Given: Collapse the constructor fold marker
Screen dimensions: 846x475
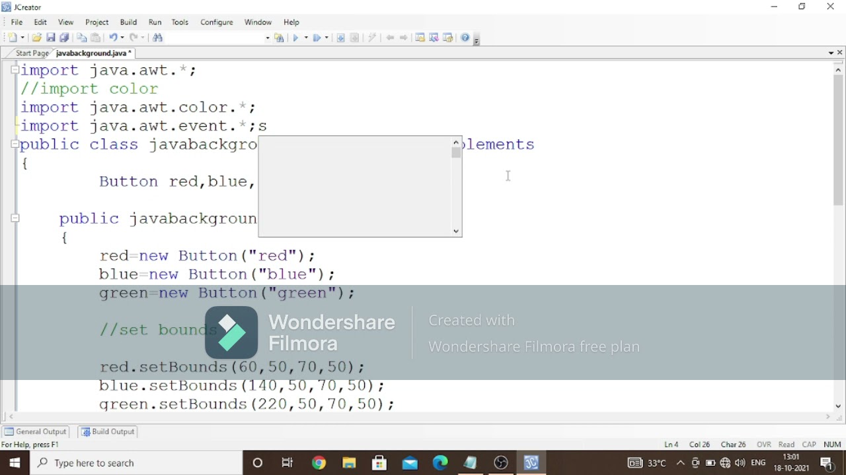Looking at the screenshot, I should pyautogui.click(x=15, y=218).
